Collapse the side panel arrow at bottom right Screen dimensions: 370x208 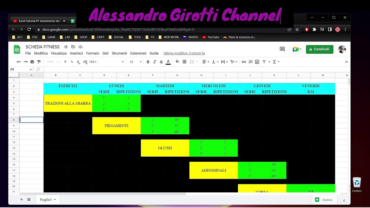click(344, 200)
